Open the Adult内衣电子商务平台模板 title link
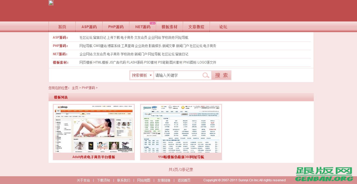The height and width of the screenshot is (184, 357). (x=93, y=157)
